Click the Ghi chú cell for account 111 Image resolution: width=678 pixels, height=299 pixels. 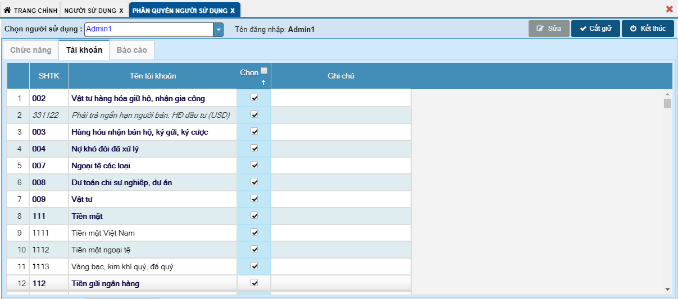point(340,216)
